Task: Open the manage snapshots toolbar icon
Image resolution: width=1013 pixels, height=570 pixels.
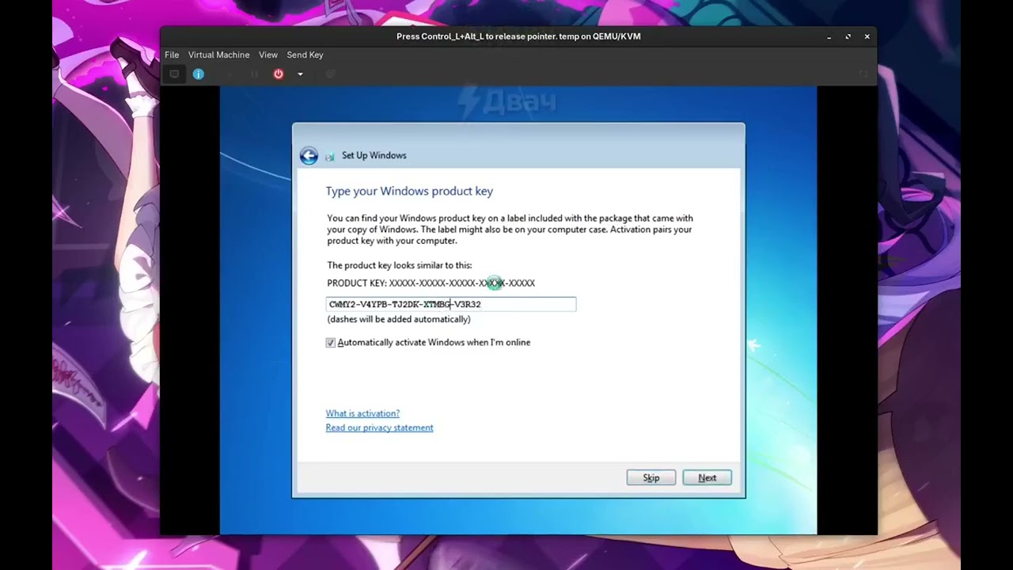Action: tap(331, 74)
